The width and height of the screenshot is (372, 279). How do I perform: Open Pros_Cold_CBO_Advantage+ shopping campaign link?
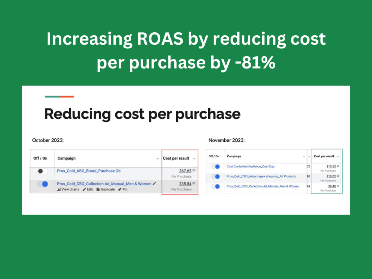tap(261, 176)
